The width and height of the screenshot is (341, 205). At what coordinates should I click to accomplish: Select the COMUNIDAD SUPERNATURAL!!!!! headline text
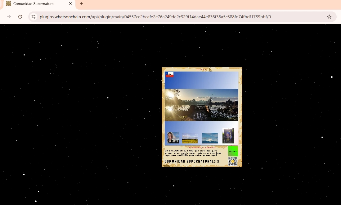[193, 161]
